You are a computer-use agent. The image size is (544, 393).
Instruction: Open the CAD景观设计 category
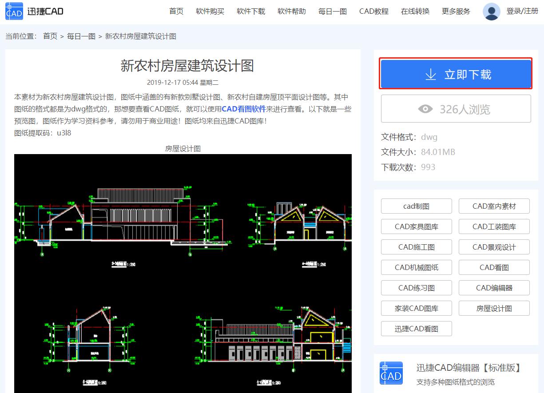tap(494, 247)
